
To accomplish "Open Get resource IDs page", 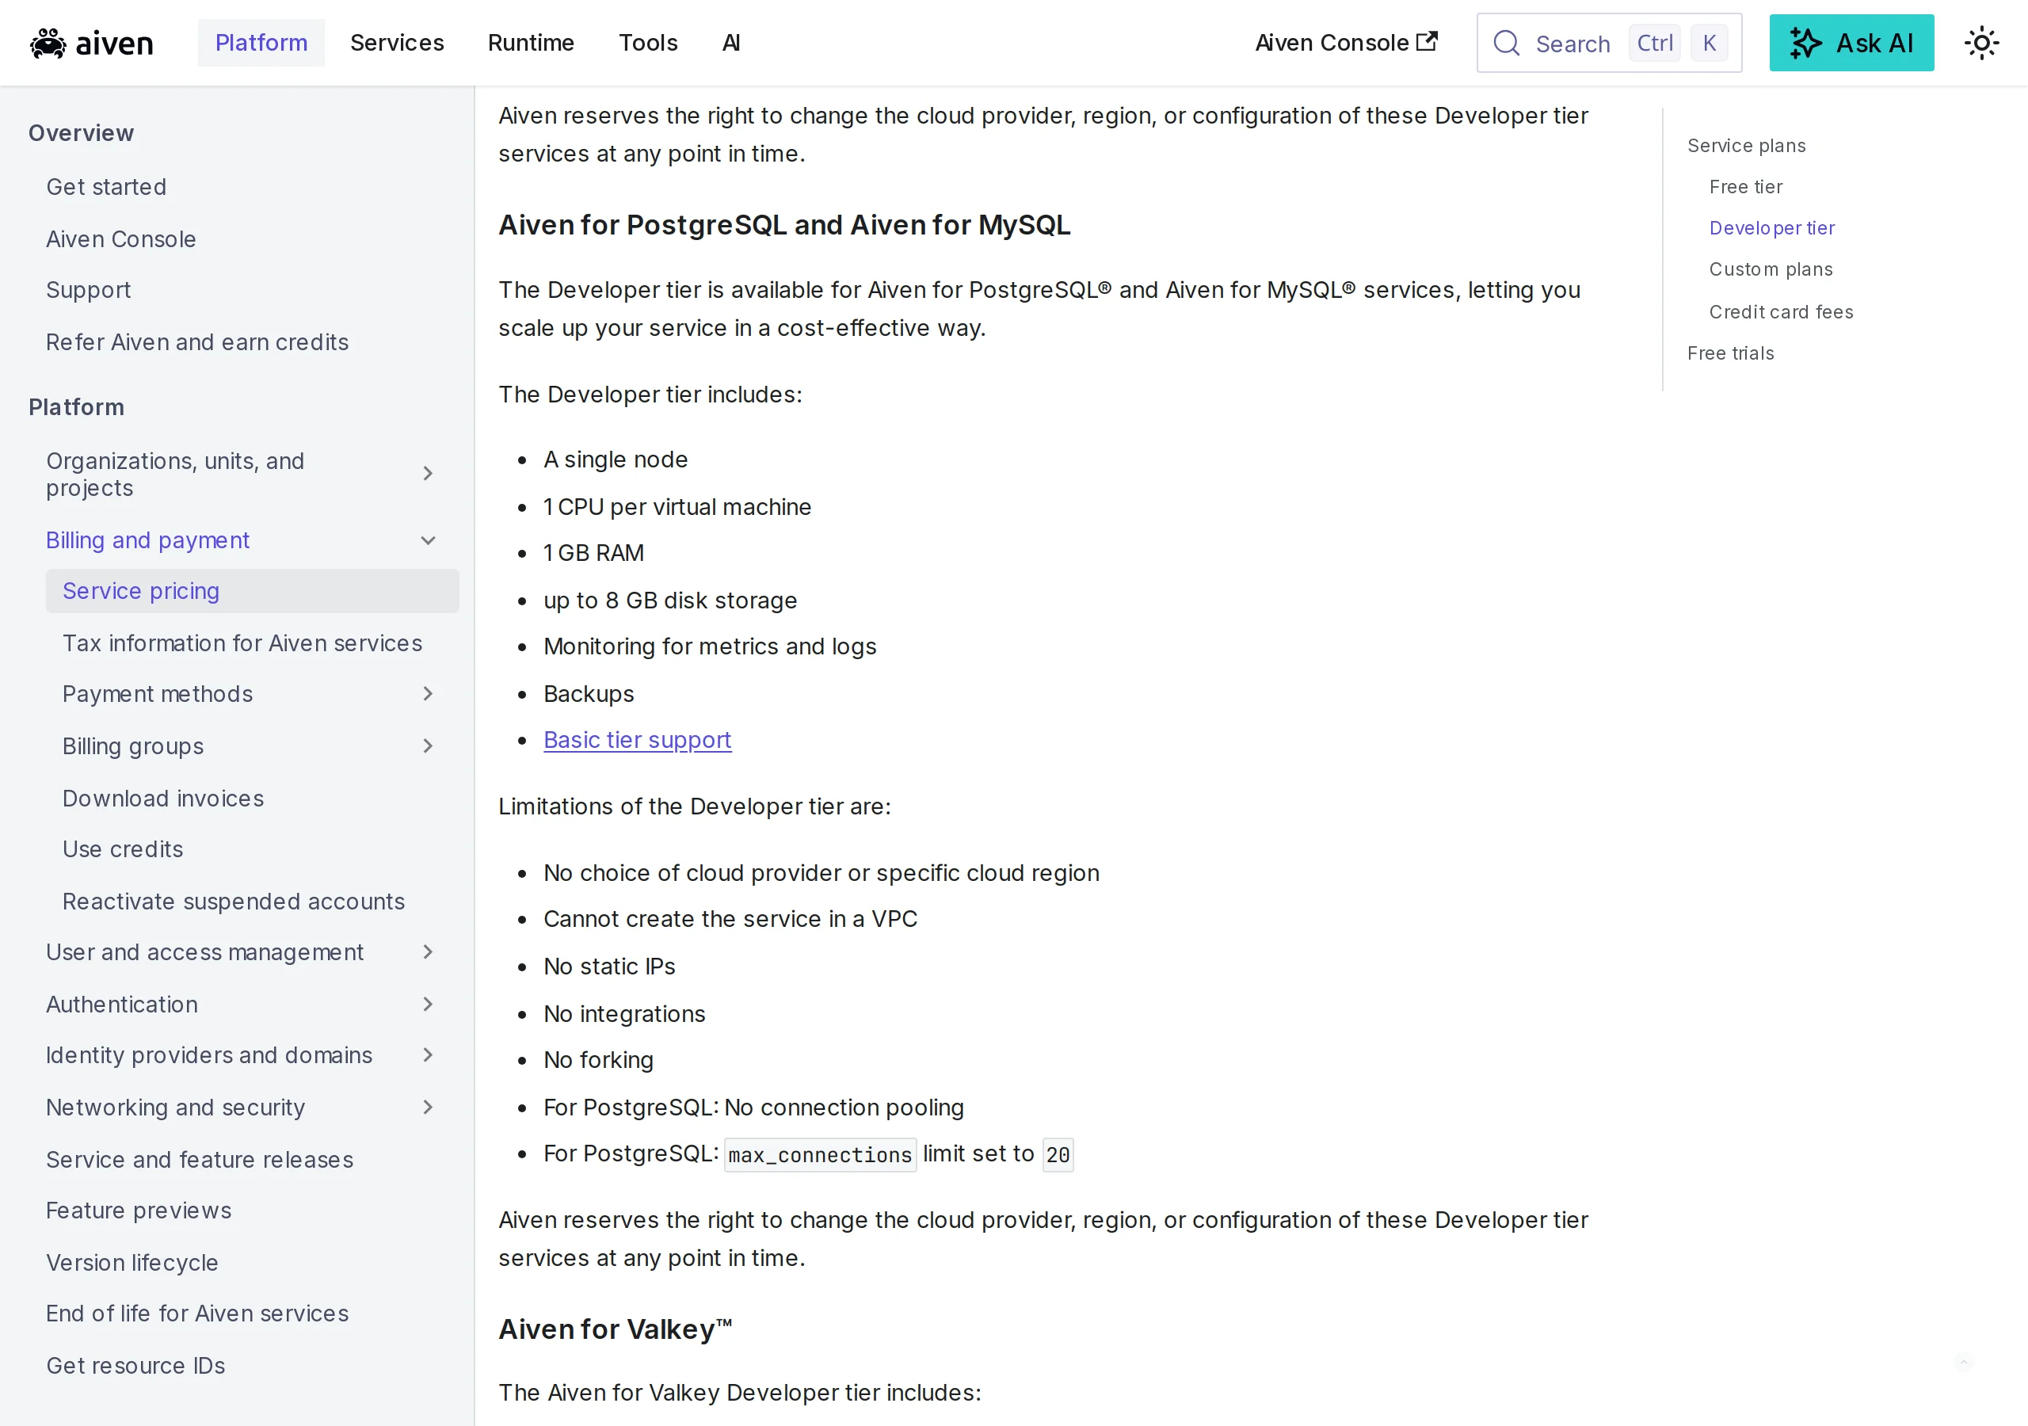I will click(135, 1367).
